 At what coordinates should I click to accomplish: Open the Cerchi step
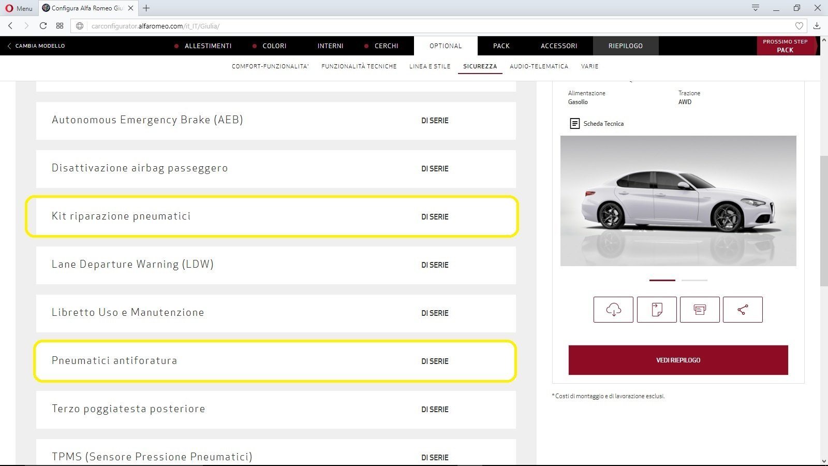tap(386, 46)
